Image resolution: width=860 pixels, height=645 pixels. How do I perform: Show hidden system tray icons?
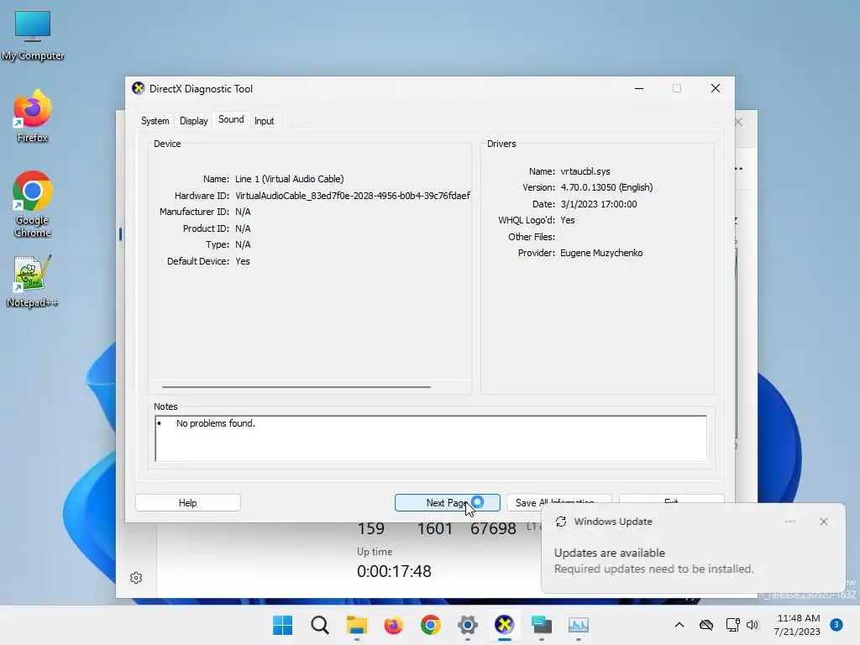click(x=679, y=625)
